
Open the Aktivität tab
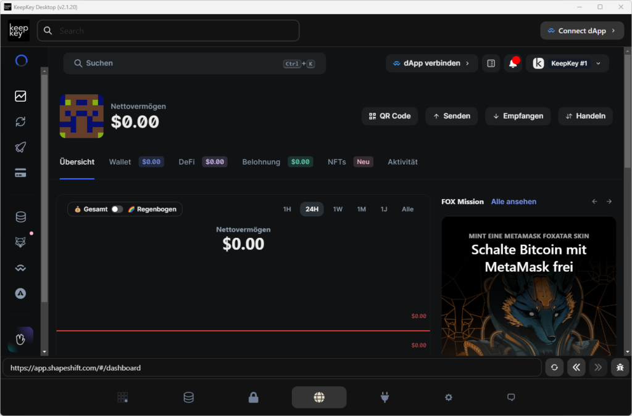(x=402, y=161)
